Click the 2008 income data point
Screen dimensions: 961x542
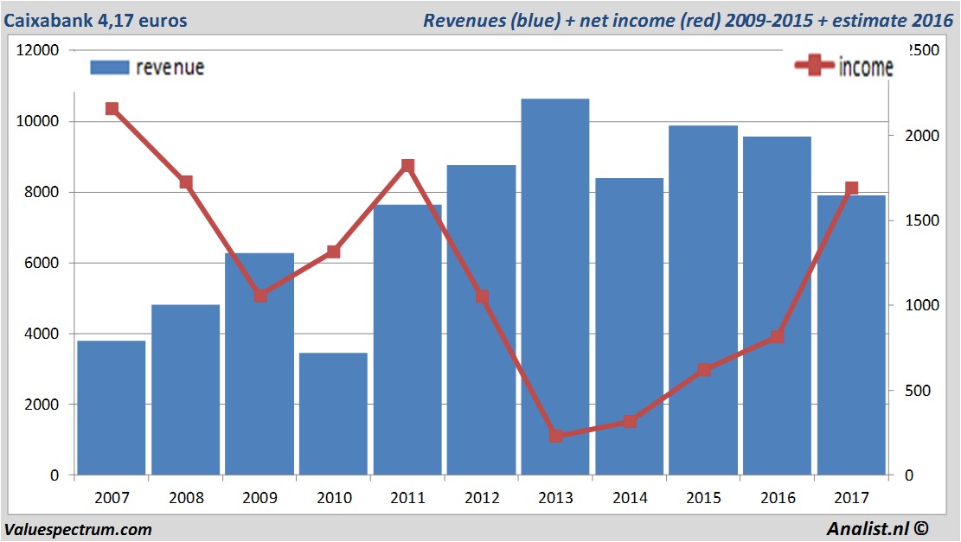pyautogui.click(x=186, y=182)
